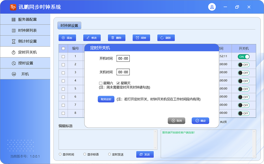Close the application window

tap(249, 7)
